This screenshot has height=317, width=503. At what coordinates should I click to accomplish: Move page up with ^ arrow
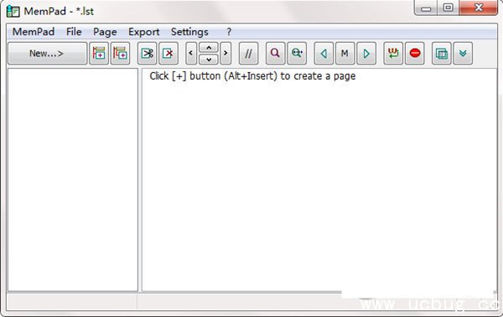coord(209,48)
